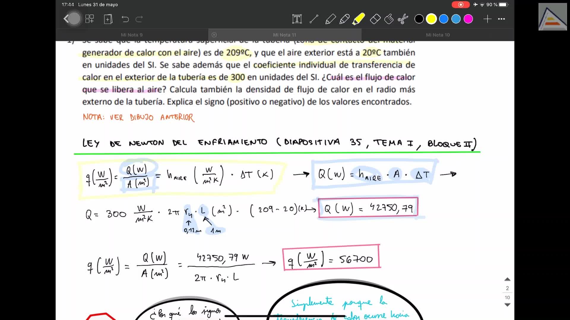Select the straight Line tool

[x=314, y=19]
